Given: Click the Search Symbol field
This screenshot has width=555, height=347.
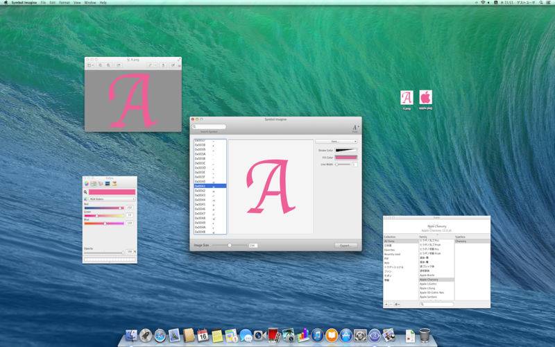Looking at the screenshot, I should point(209,126).
